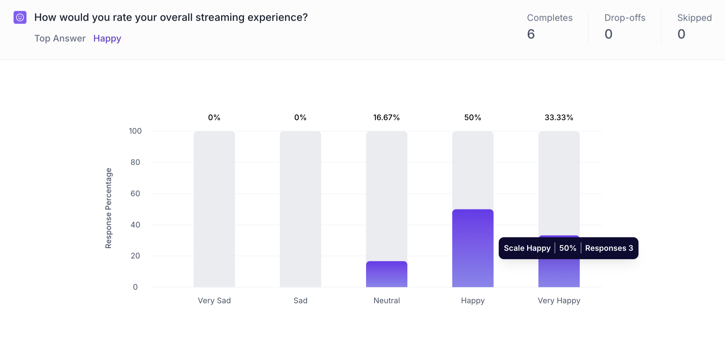Click the Very Happy axis label
The width and height of the screenshot is (725, 352).
coord(559,301)
